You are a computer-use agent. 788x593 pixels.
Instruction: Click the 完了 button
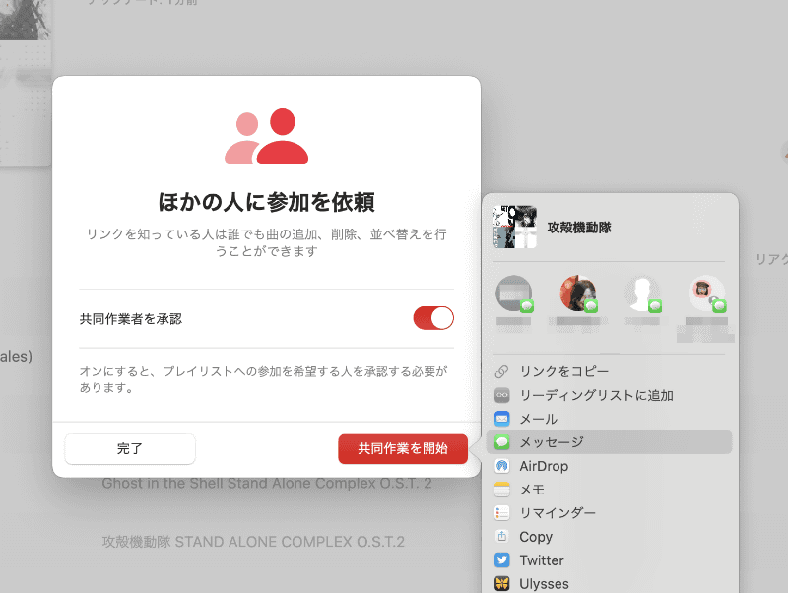pos(130,448)
